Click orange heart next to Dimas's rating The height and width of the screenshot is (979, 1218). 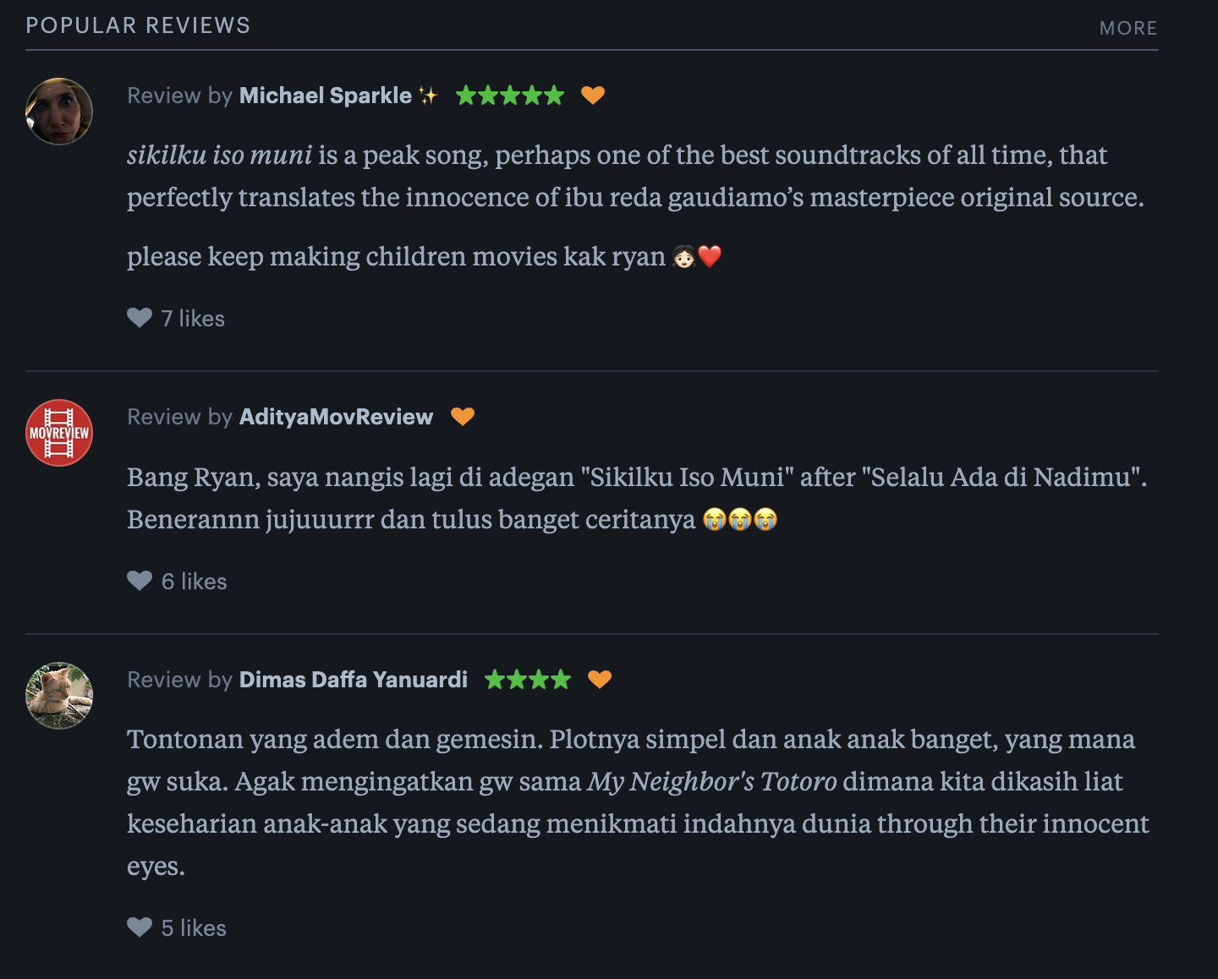coord(600,680)
